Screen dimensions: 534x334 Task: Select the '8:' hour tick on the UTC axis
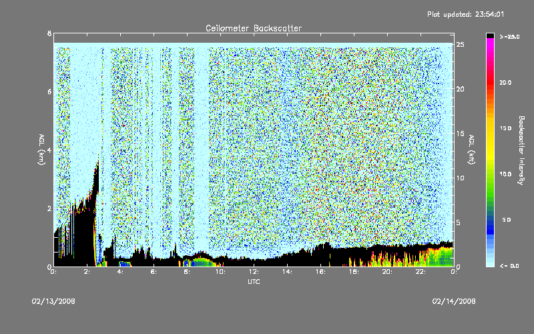point(187,272)
